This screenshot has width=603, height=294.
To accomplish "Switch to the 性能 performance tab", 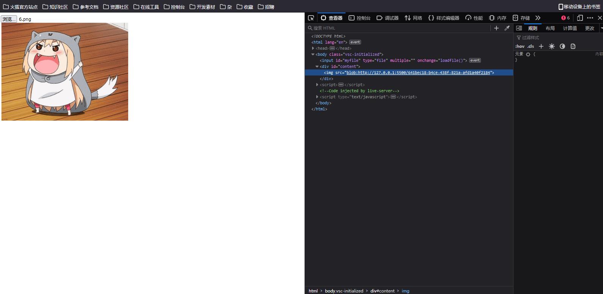I will (x=474, y=18).
